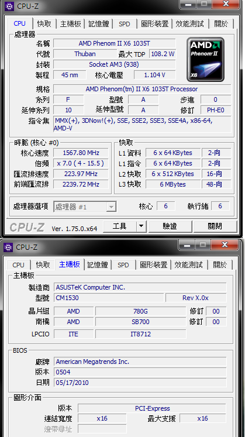Click the L2 快取 value 6 x 512 KBytes
Viewport: 245px width, 437px height.
click(173, 174)
